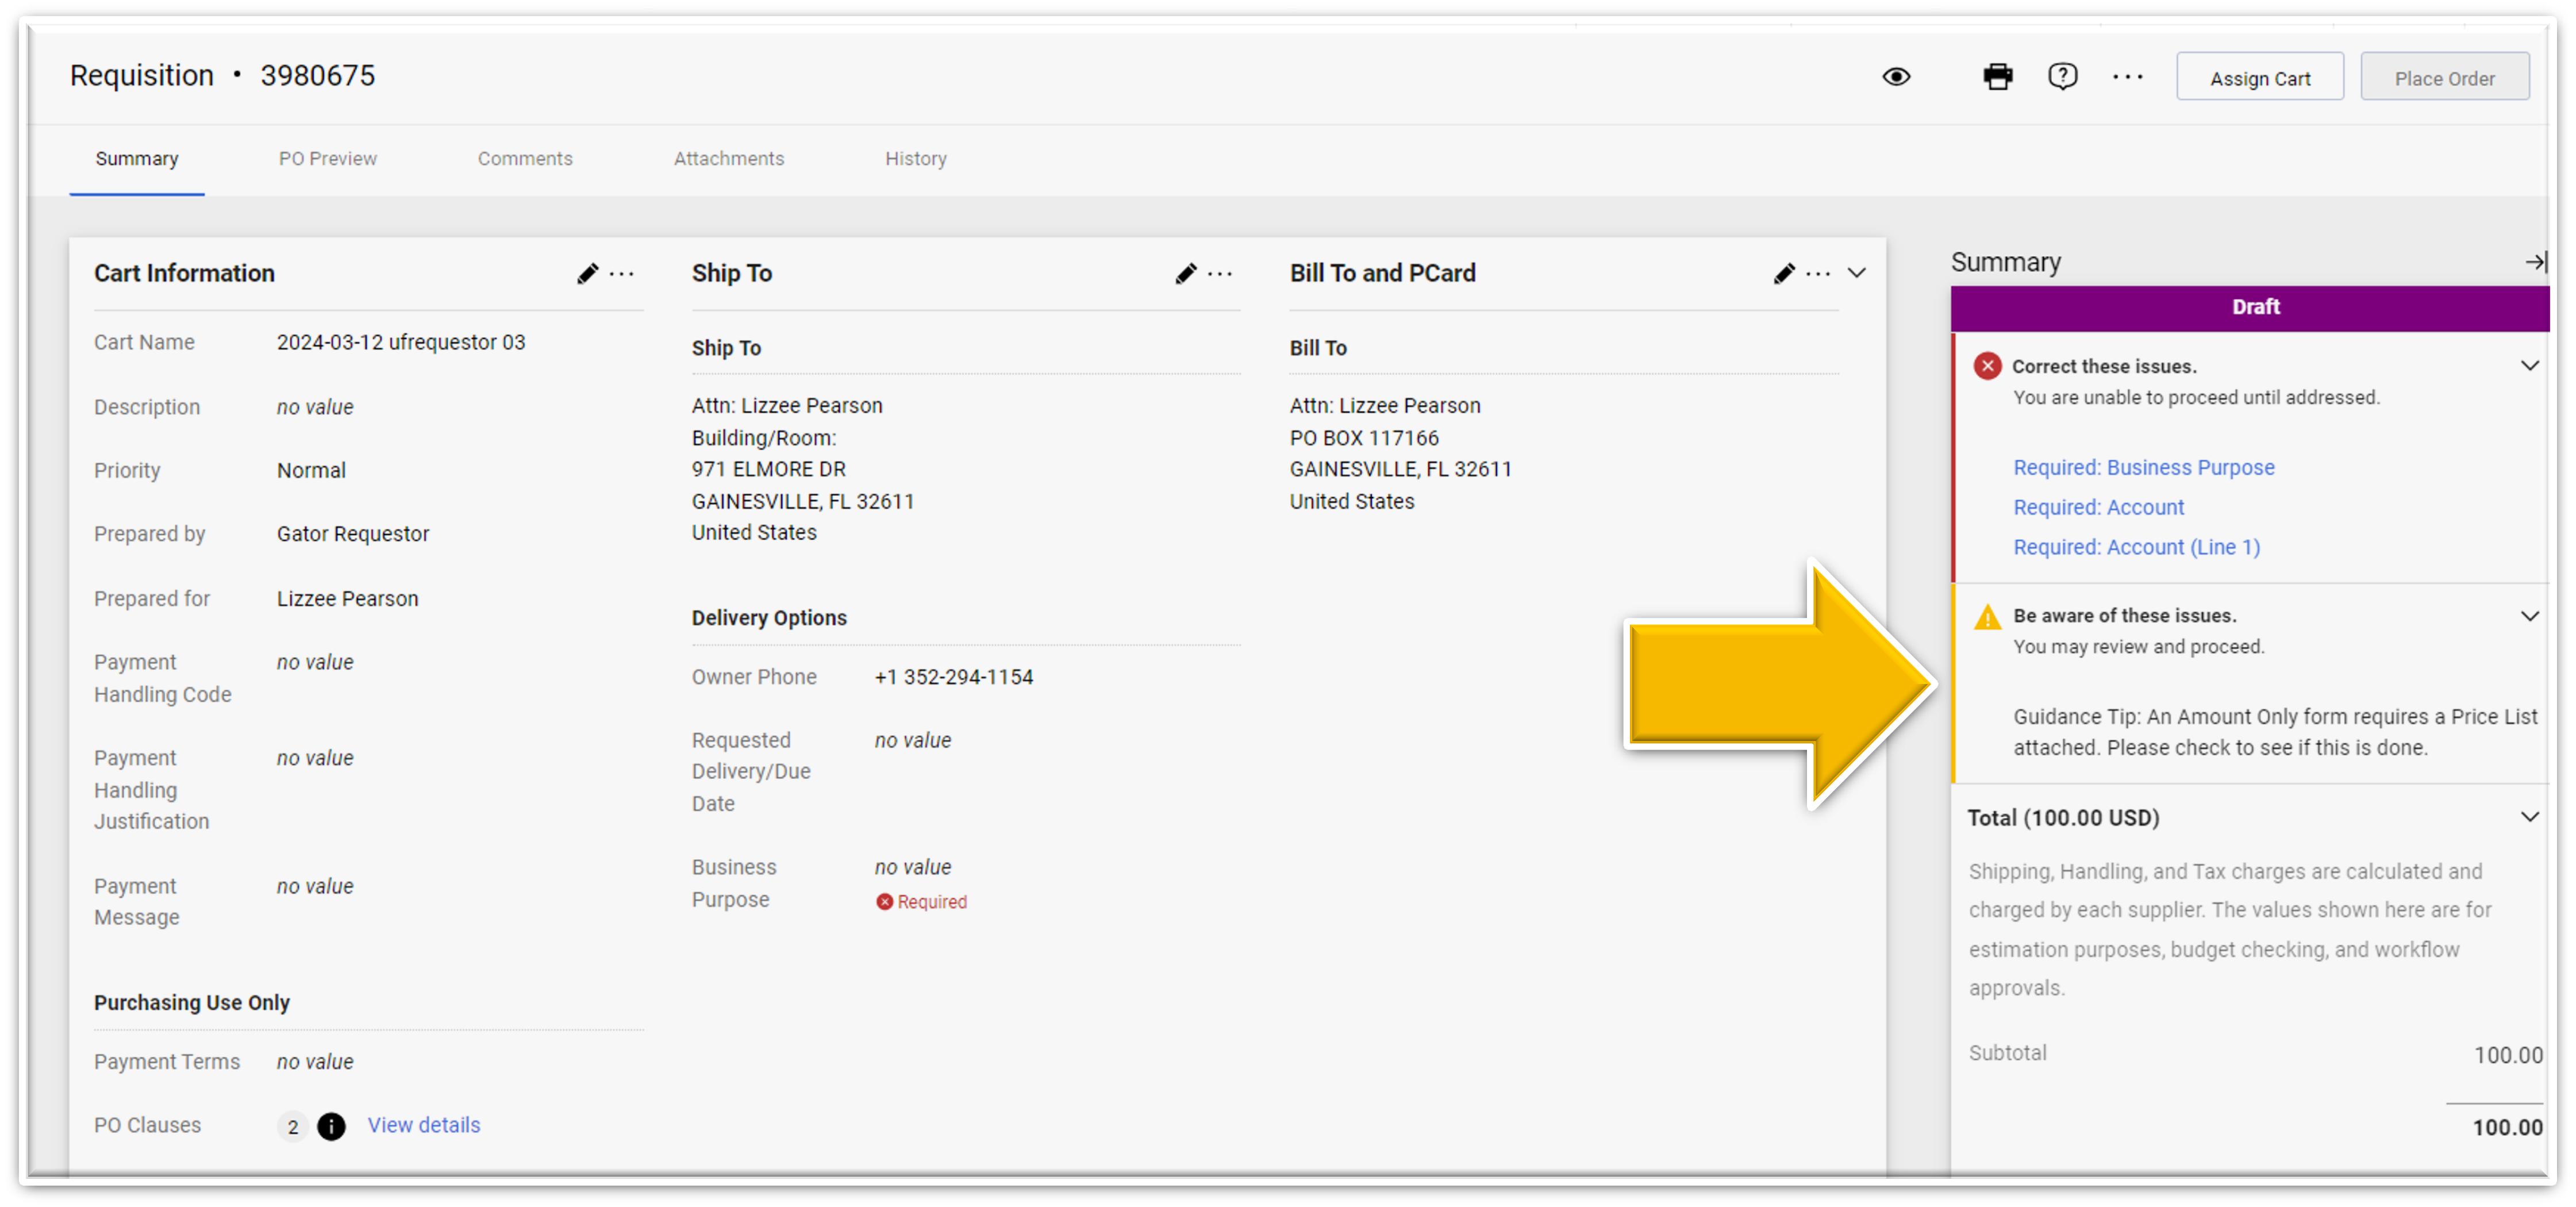
Task: Click 'Required: Business Purpose' link
Action: [x=2143, y=467]
